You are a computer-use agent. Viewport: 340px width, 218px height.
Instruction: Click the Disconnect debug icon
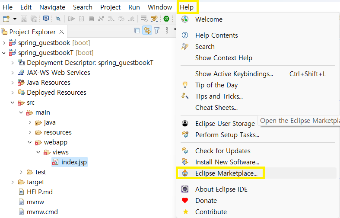(101, 19)
